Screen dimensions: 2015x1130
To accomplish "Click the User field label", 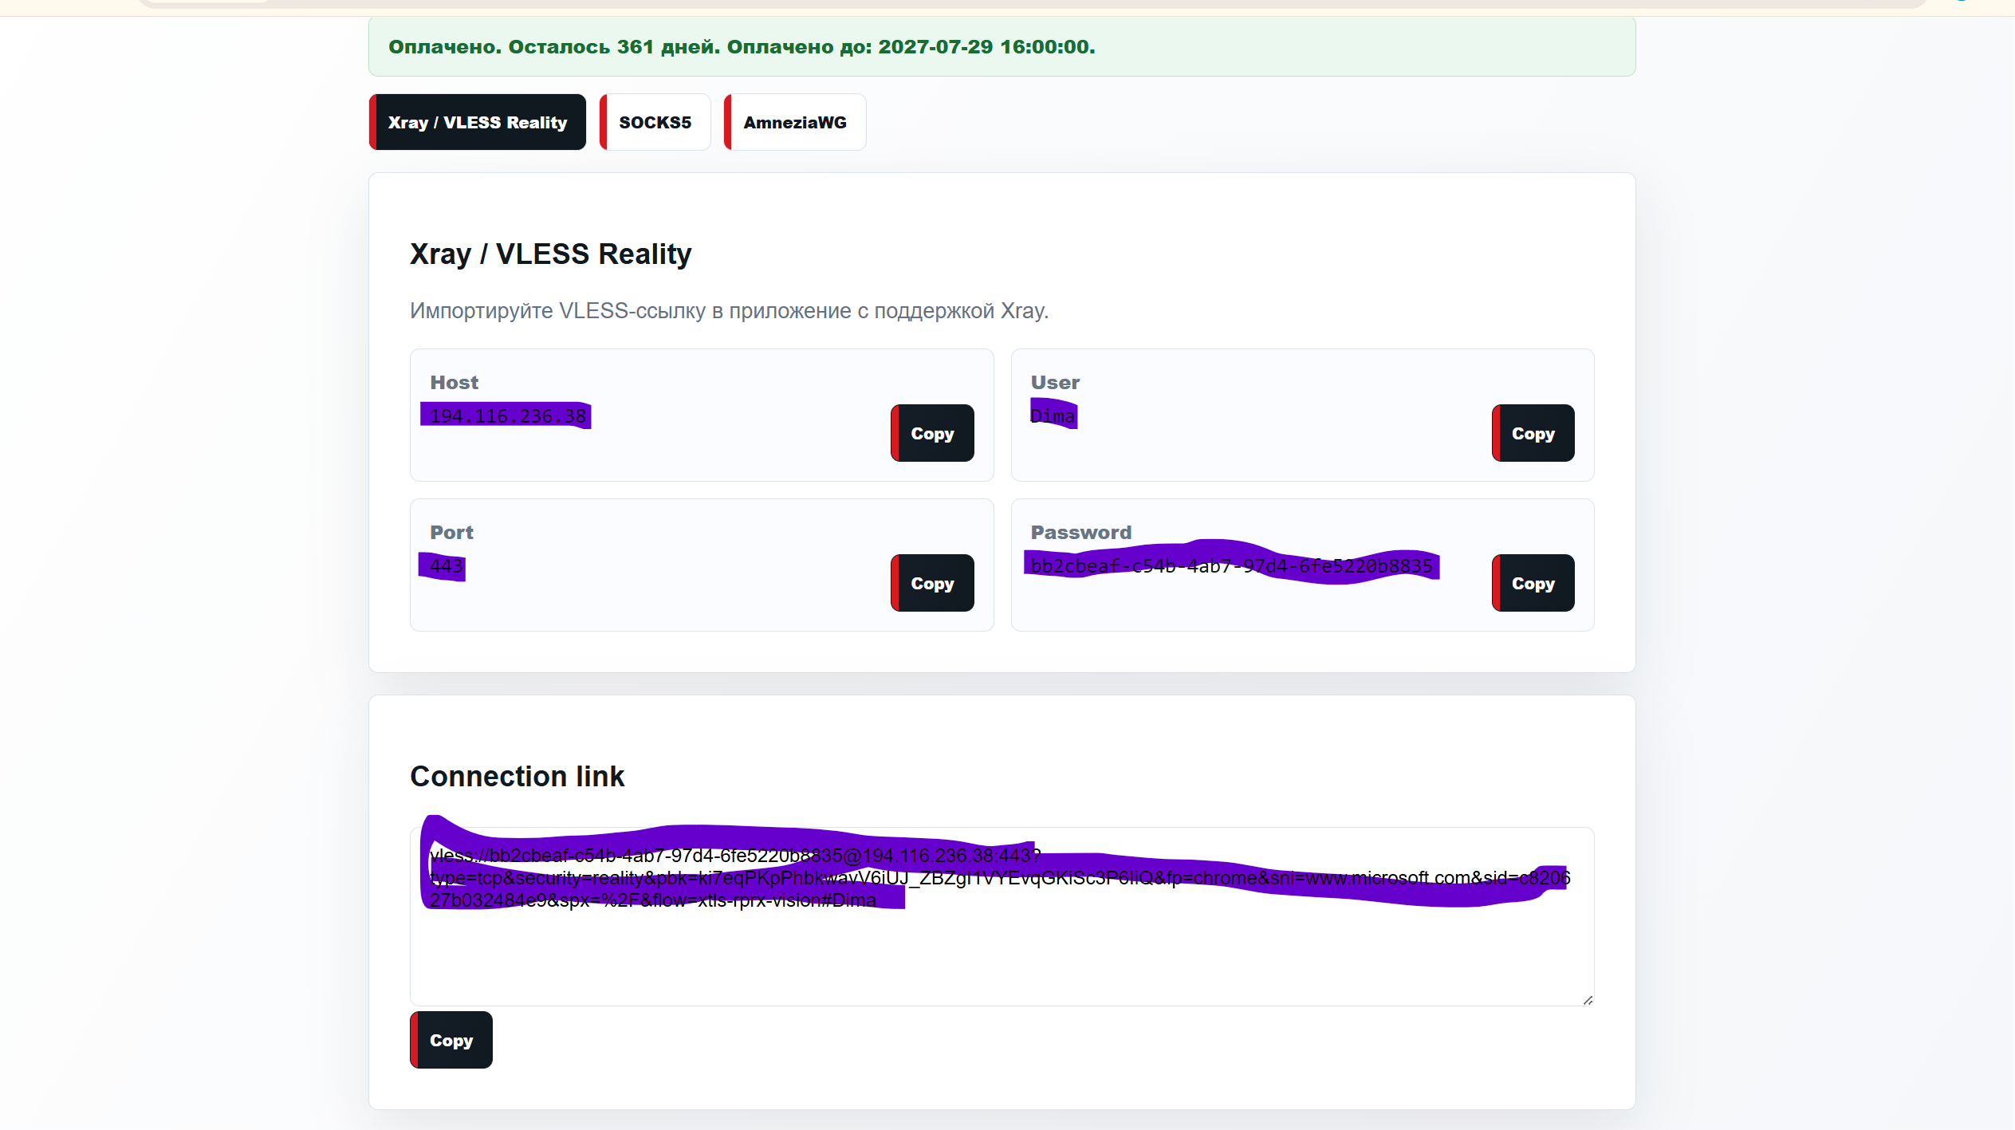I will pos(1055,383).
